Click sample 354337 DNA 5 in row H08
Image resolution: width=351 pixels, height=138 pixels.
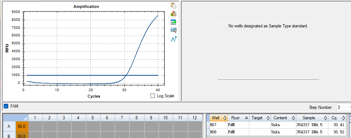click(312, 132)
